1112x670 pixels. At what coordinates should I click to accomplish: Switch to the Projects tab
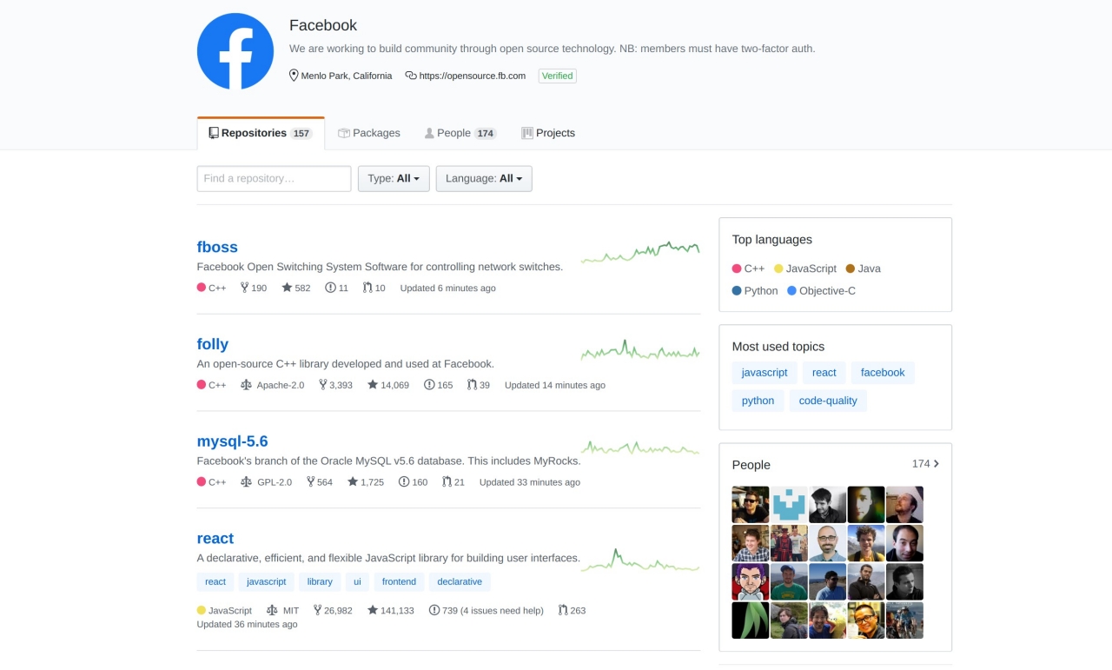coord(548,133)
